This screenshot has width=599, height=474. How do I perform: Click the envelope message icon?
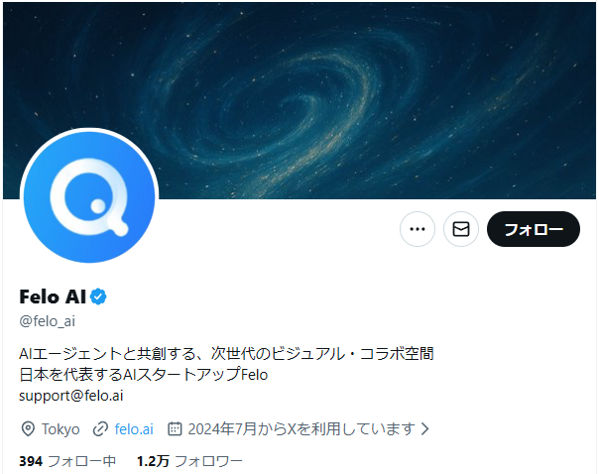click(461, 229)
